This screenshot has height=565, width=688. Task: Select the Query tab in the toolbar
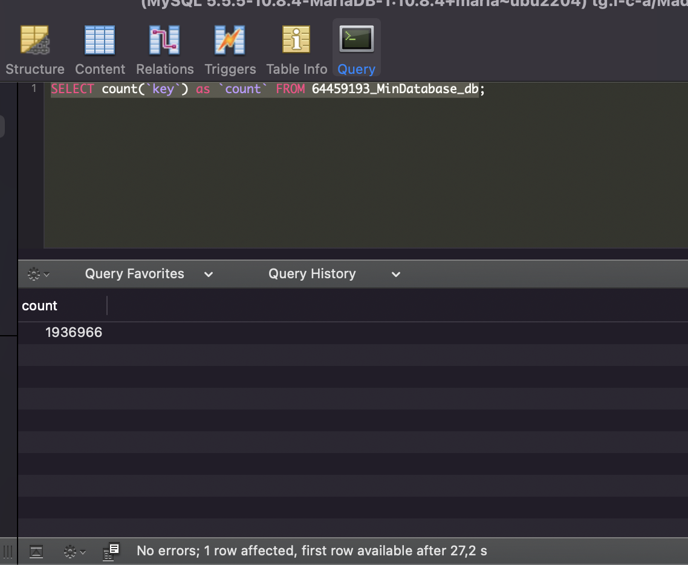click(x=356, y=48)
